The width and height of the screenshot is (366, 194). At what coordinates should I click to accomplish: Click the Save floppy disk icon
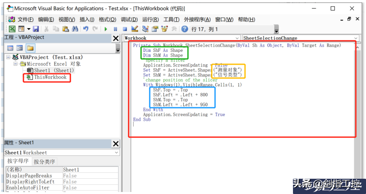tap(36, 29)
